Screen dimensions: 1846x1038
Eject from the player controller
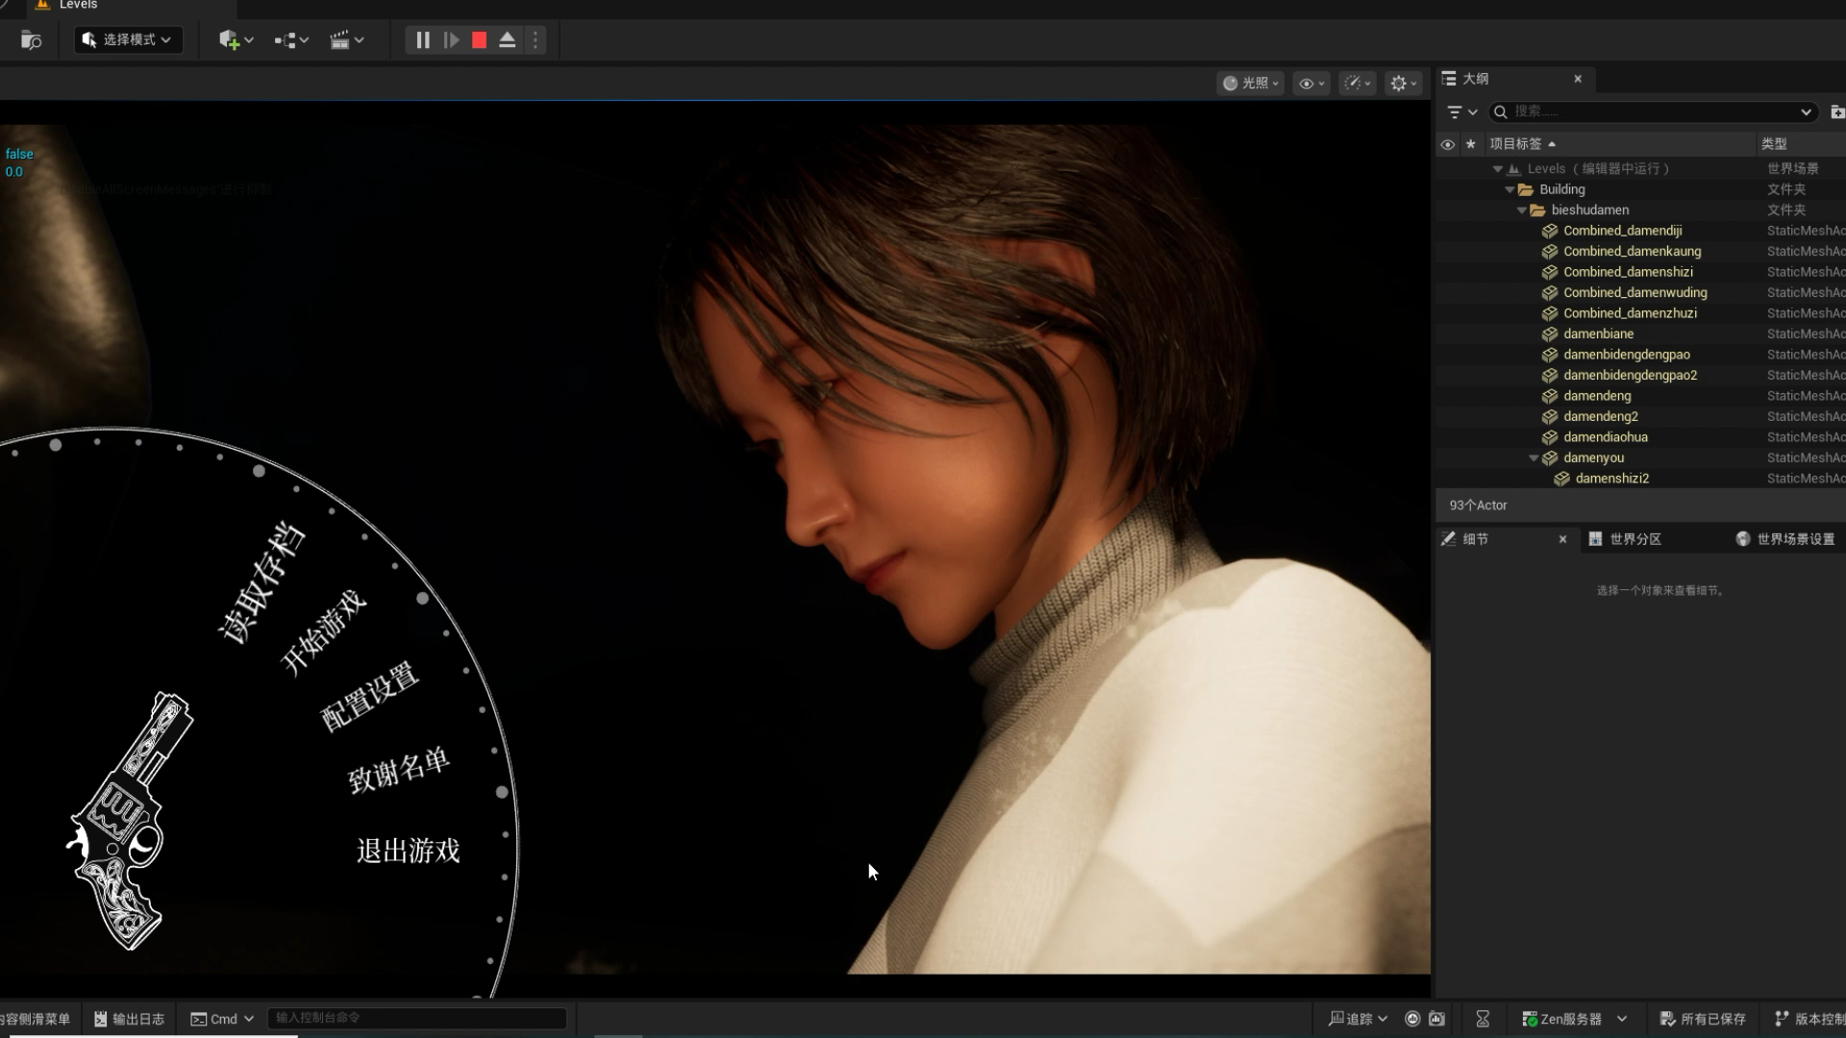pyautogui.click(x=508, y=40)
